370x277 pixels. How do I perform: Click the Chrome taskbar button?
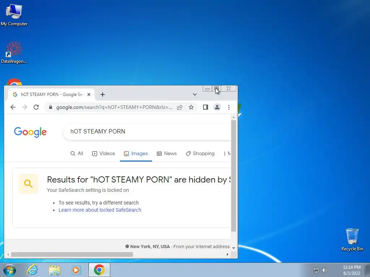[x=99, y=270]
